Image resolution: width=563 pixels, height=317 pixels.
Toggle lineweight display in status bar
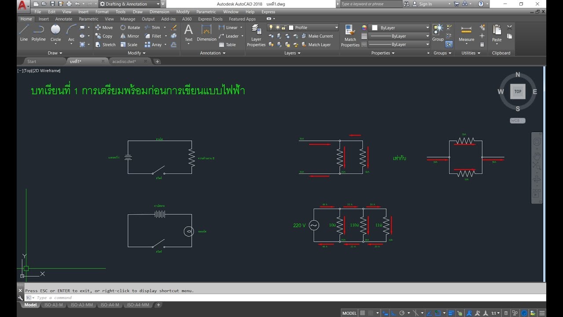coord(451,313)
